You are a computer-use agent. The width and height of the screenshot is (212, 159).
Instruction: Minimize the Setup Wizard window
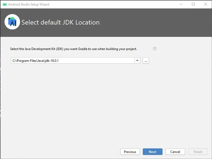[x=181, y=4]
